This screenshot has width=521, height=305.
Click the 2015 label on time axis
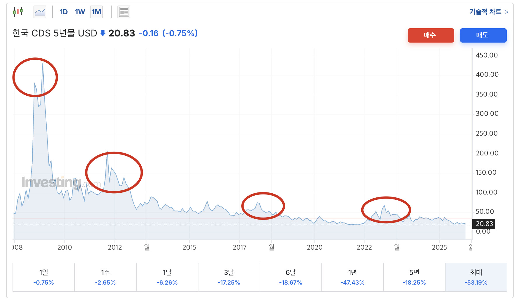(189, 247)
